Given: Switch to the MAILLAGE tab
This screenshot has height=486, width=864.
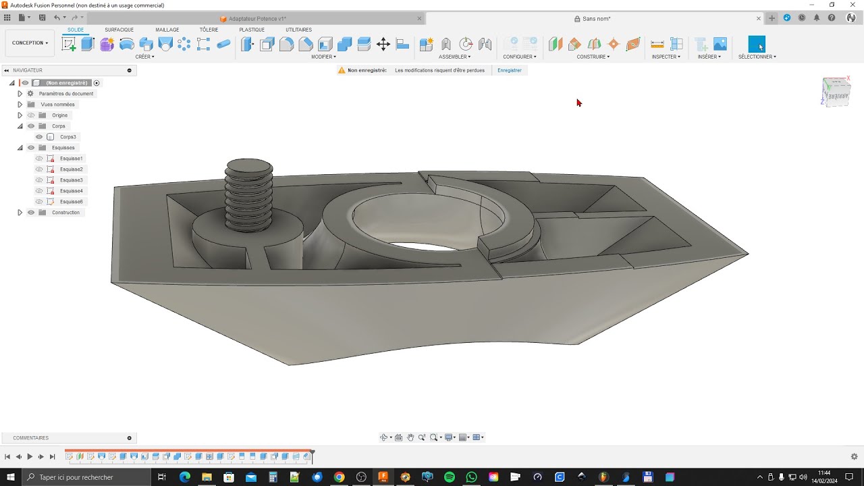Looking at the screenshot, I should coord(167,30).
